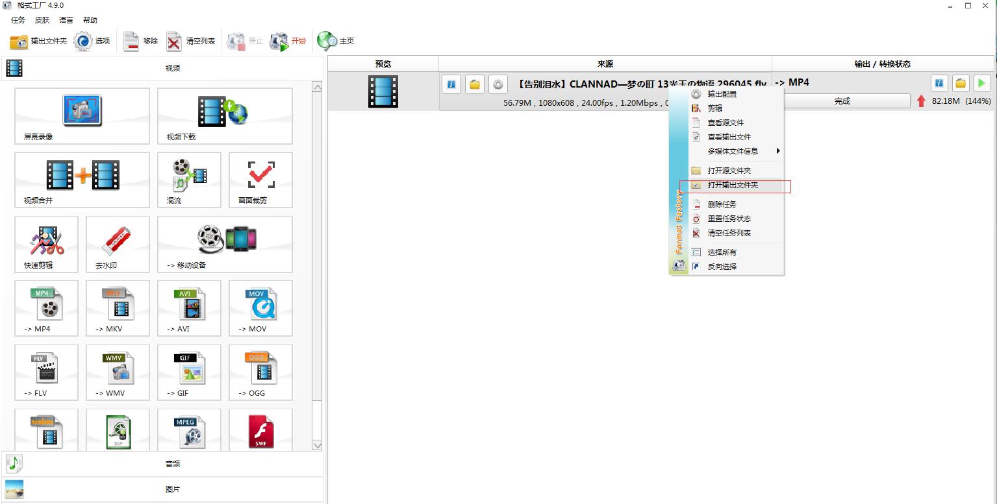Choose the -> WMV converter tile
Image resolution: width=997 pixels, height=504 pixels.
[x=118, y=372]
